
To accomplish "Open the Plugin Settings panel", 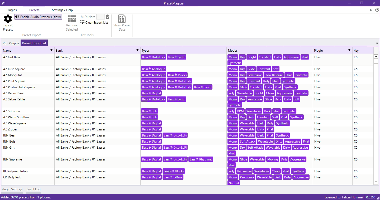I will (x=12, y=189).
